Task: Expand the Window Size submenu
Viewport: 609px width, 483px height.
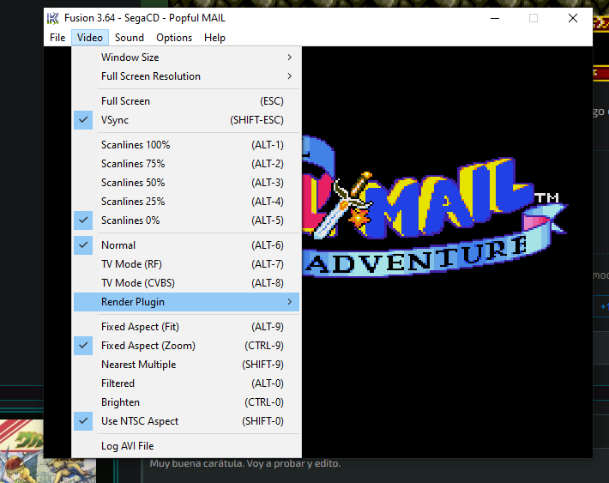Action: point(186,57)
